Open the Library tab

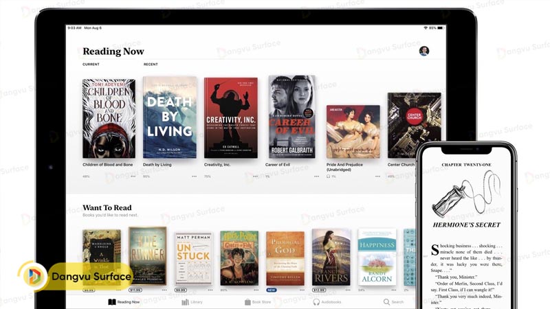[x=192, y=302]
